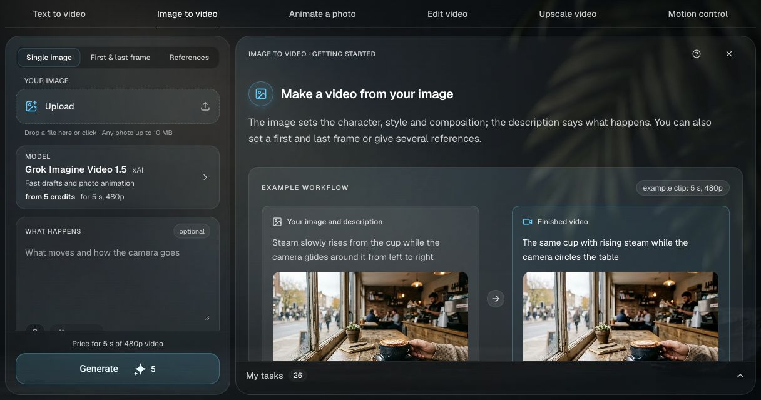Switch to the Motion control tab
This screenshot has height=400, width=761.
(698, 14)
